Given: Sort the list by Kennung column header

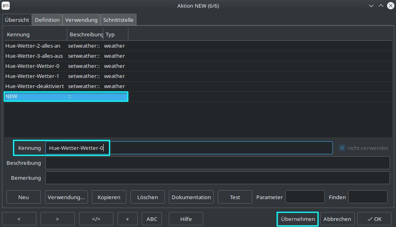Looking at the screenshot, I should (x=36, y=35).
